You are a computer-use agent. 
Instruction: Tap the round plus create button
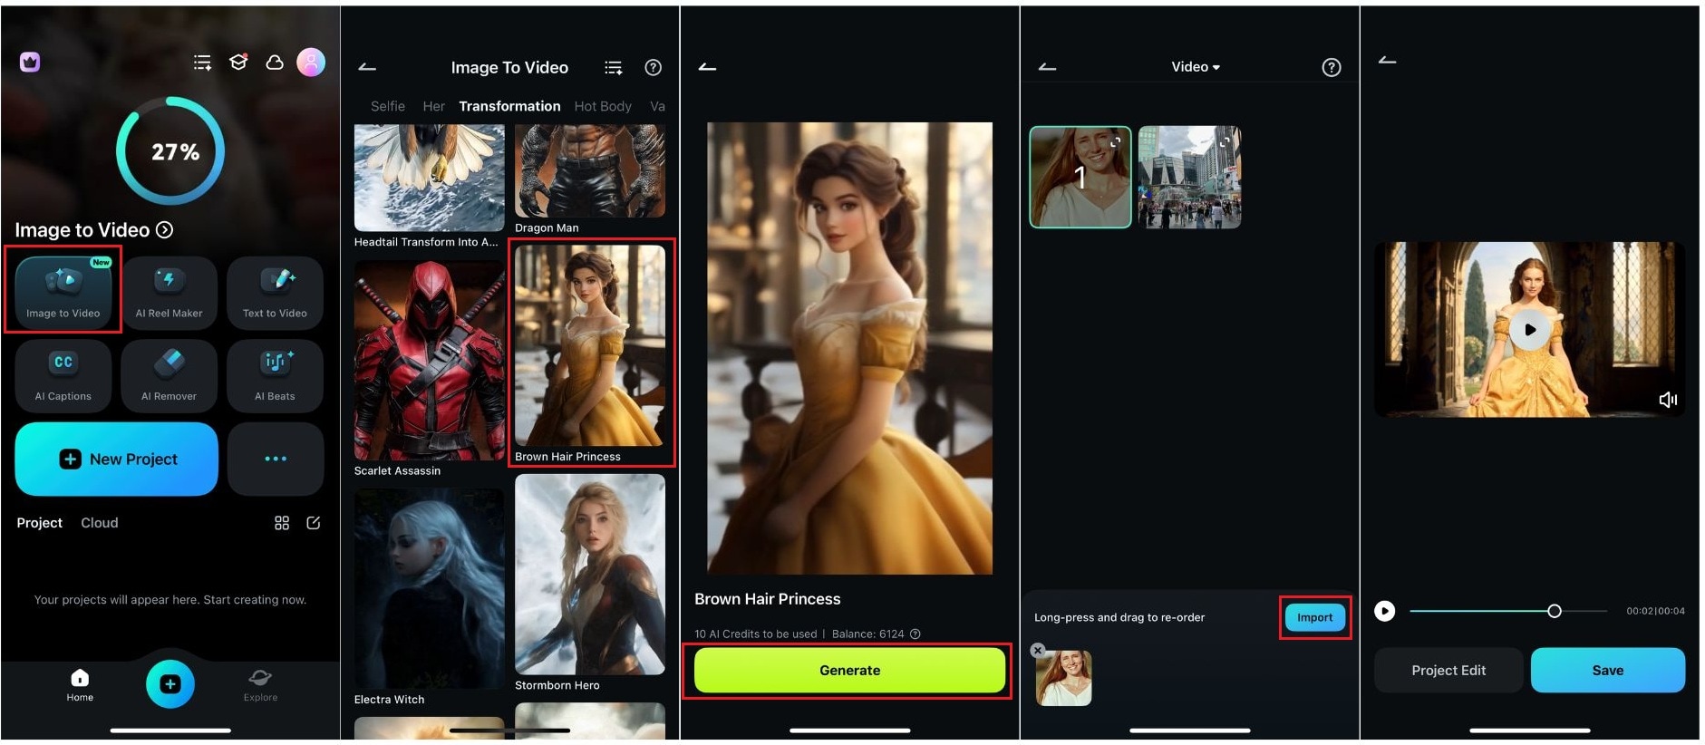(x=170, y=684)
